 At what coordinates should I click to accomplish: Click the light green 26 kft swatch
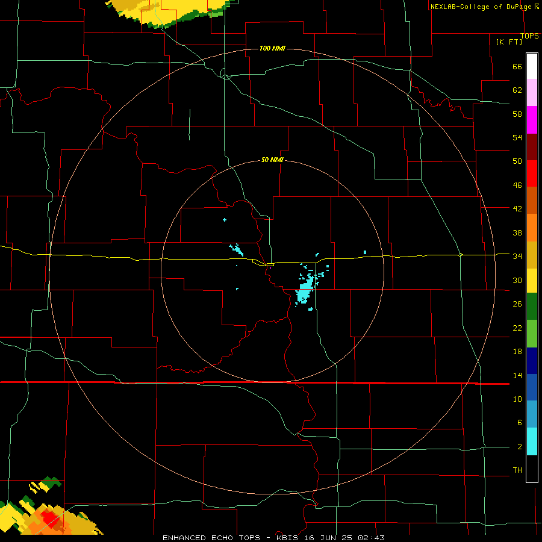tap(532, 334)
